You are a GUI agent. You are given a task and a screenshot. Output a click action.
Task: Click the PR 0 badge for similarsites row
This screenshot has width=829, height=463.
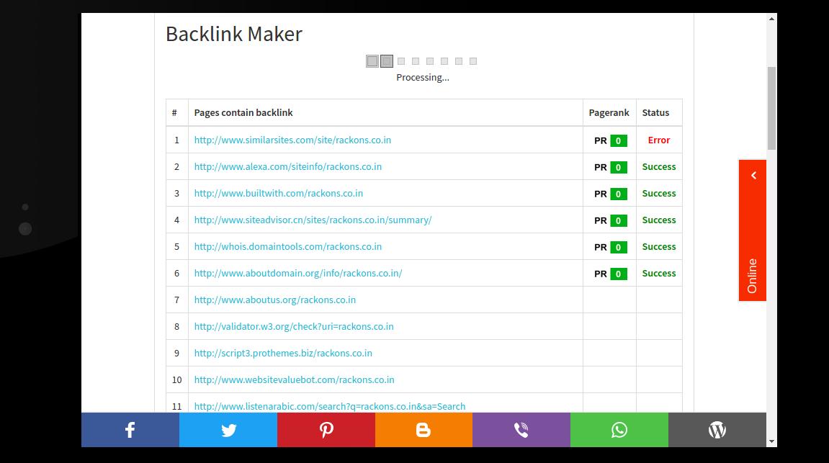610,140
